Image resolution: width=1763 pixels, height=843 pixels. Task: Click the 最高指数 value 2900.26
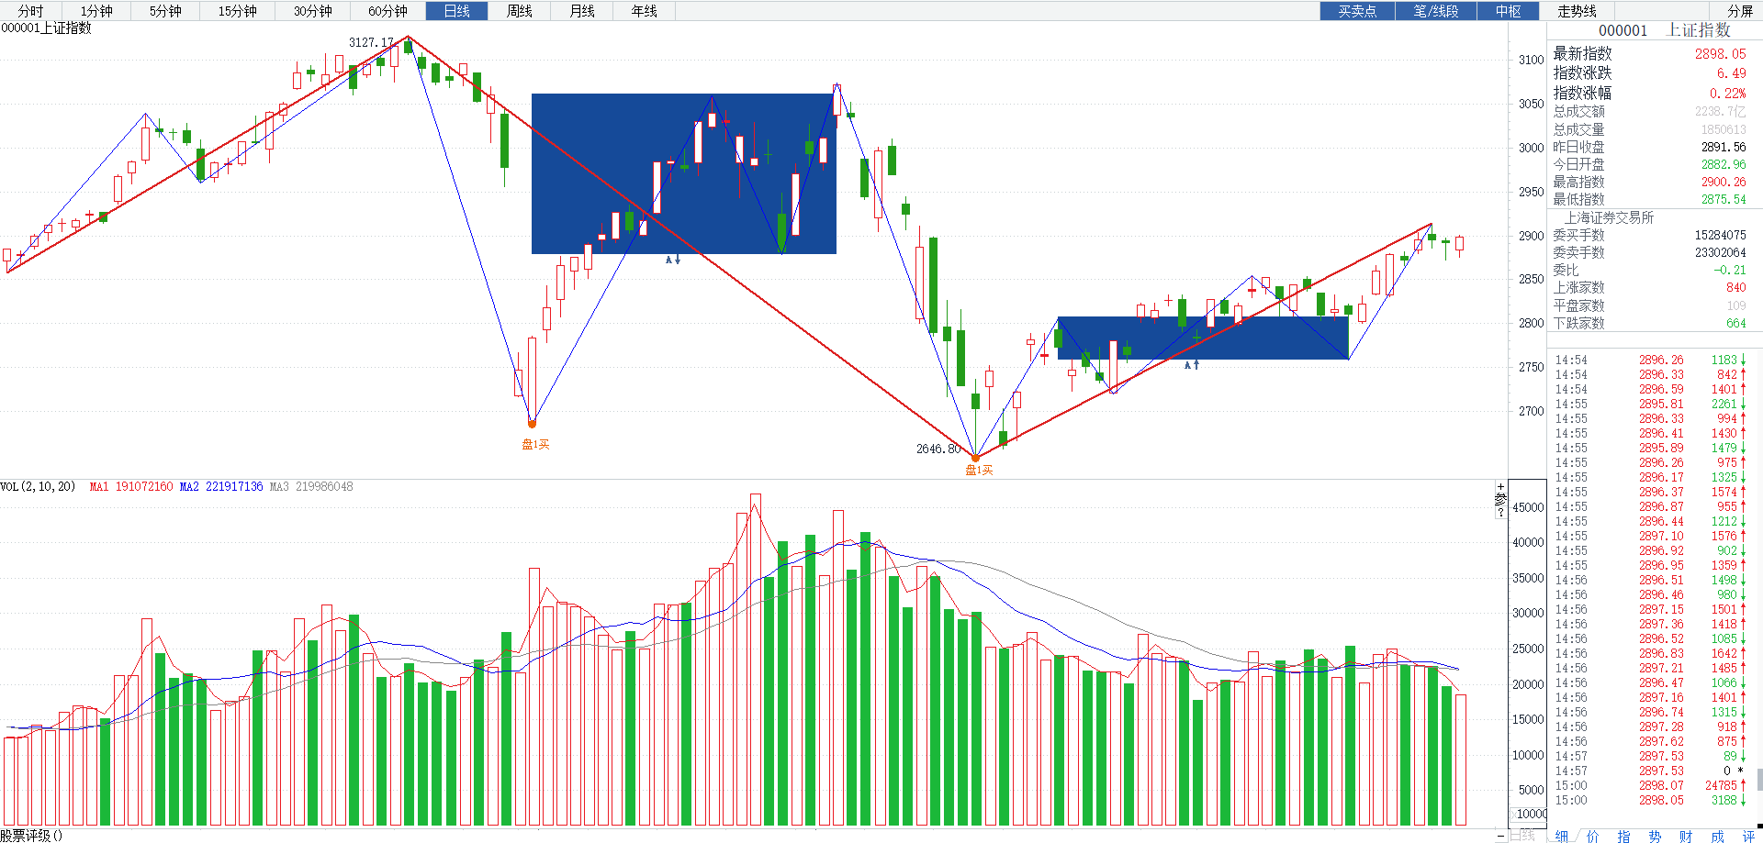1724,182
